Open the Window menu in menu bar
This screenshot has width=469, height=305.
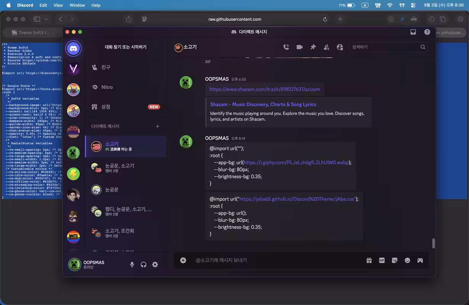(77, 5)
